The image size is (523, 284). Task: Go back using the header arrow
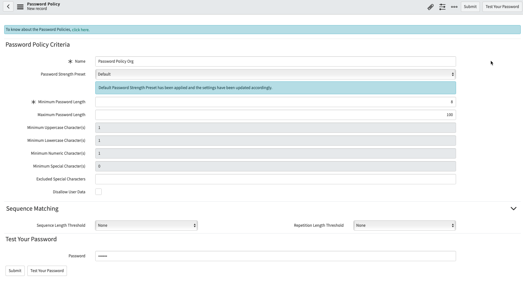pyautogui.click(x=8, y=6)
